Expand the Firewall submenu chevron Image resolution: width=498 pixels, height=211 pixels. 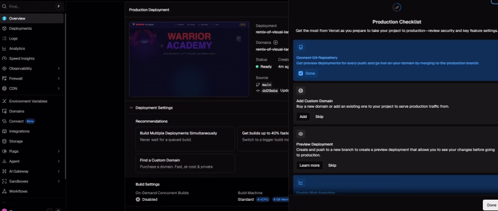point(59,79)
